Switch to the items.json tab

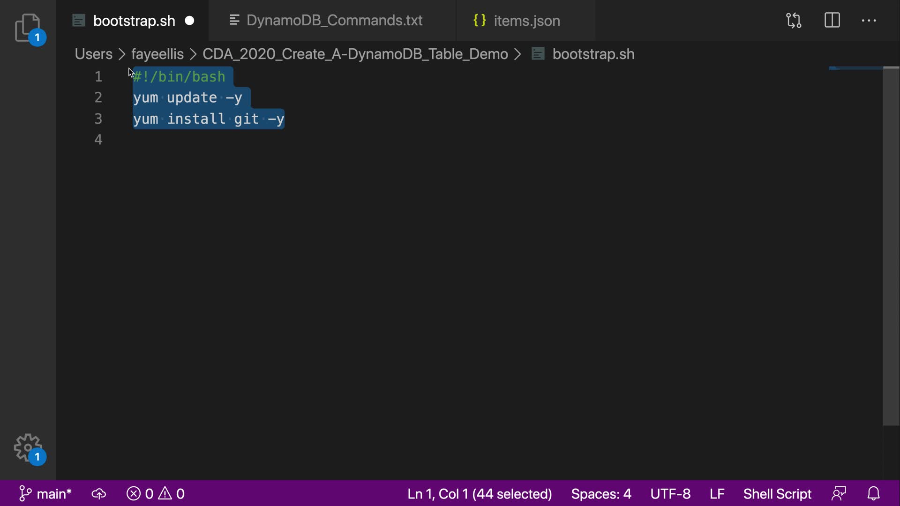click(526, 21)
